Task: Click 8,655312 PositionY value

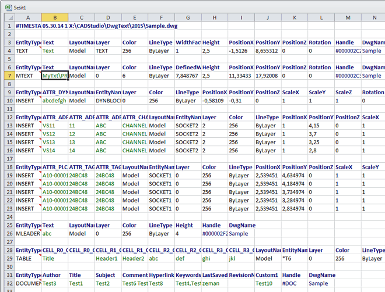Action: [x=268, y=51]
